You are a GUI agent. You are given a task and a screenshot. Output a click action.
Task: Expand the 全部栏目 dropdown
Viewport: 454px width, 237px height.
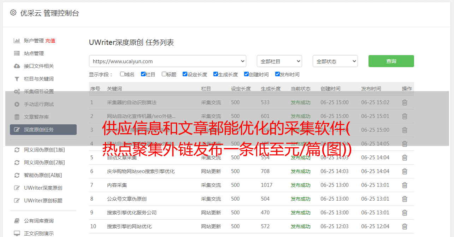[x=279, y=61]
